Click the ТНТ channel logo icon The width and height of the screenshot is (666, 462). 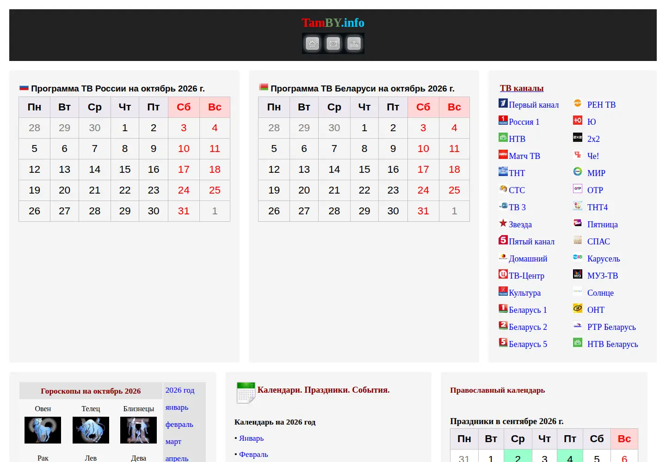click(503, 171)
